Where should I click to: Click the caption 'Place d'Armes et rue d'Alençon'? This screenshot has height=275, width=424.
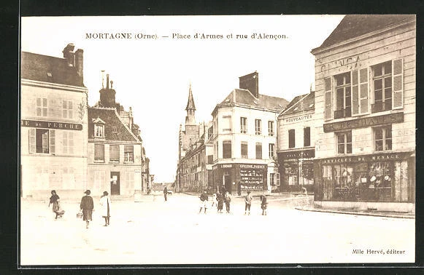click(230, 36)
